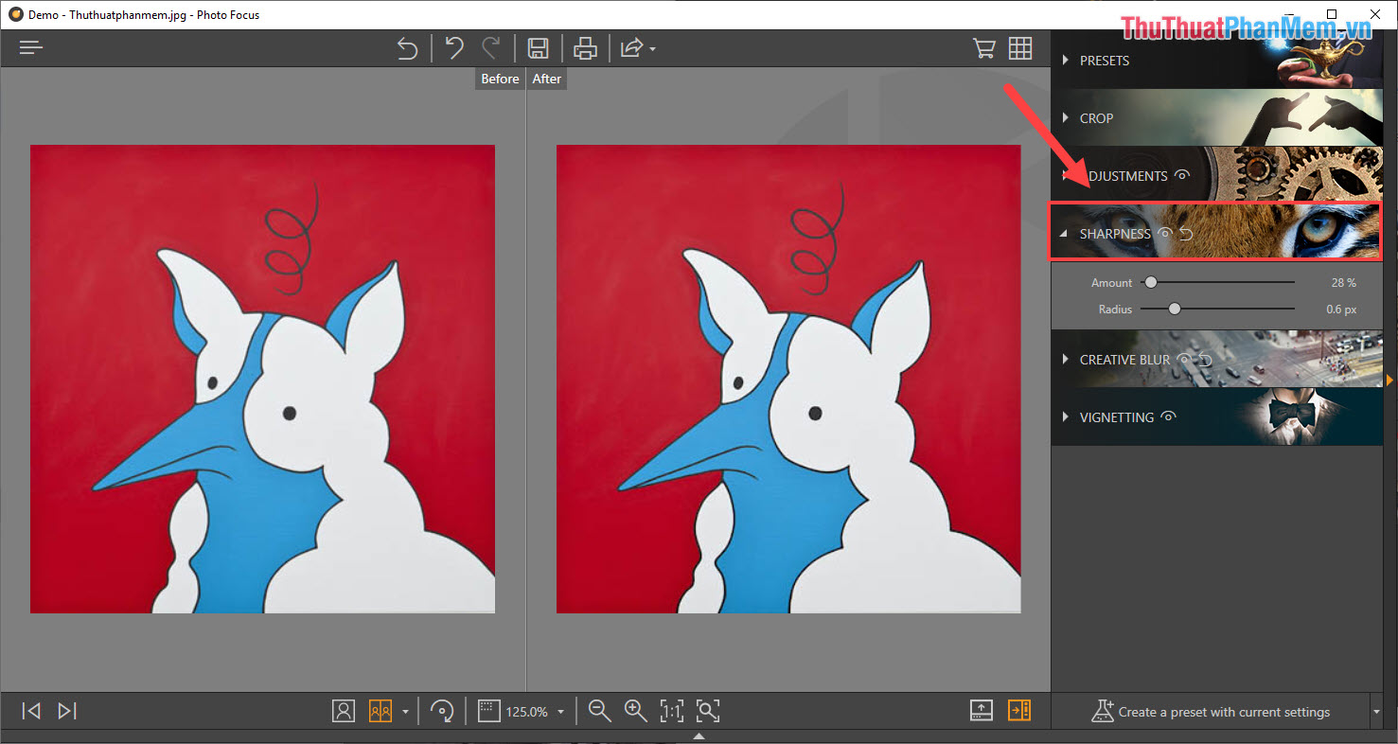Switch to the Before view tab
Screen dimensions: 1398x744
tap(499, 79)
